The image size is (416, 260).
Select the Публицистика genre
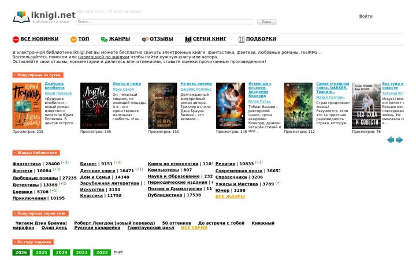(x=165, y=195)
